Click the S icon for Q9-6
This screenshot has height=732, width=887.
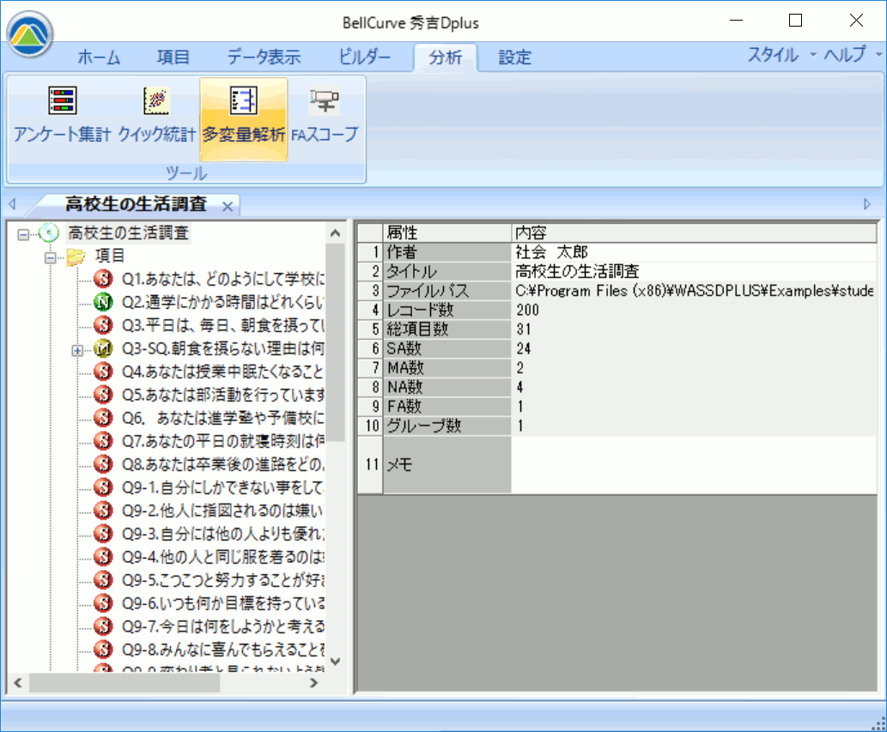click(x=103, y=603)
